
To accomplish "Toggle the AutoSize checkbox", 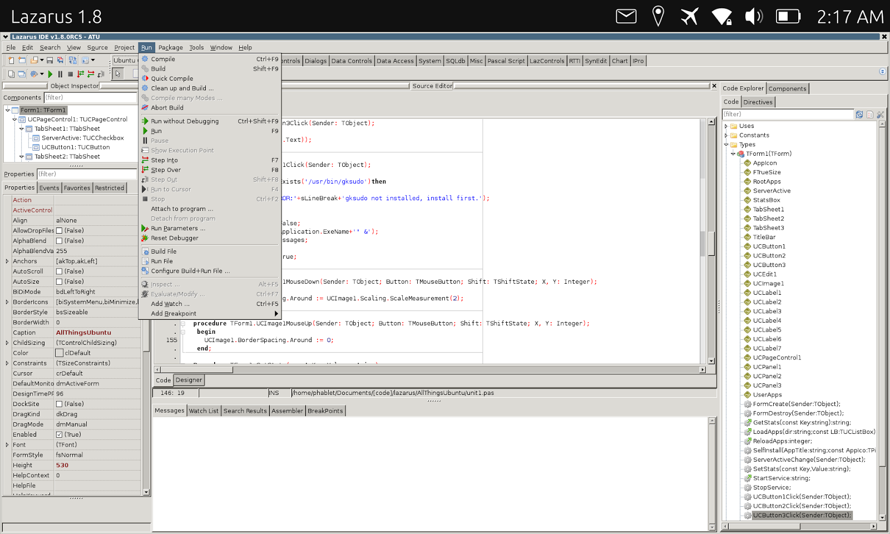I will click(x=59, y=281).
